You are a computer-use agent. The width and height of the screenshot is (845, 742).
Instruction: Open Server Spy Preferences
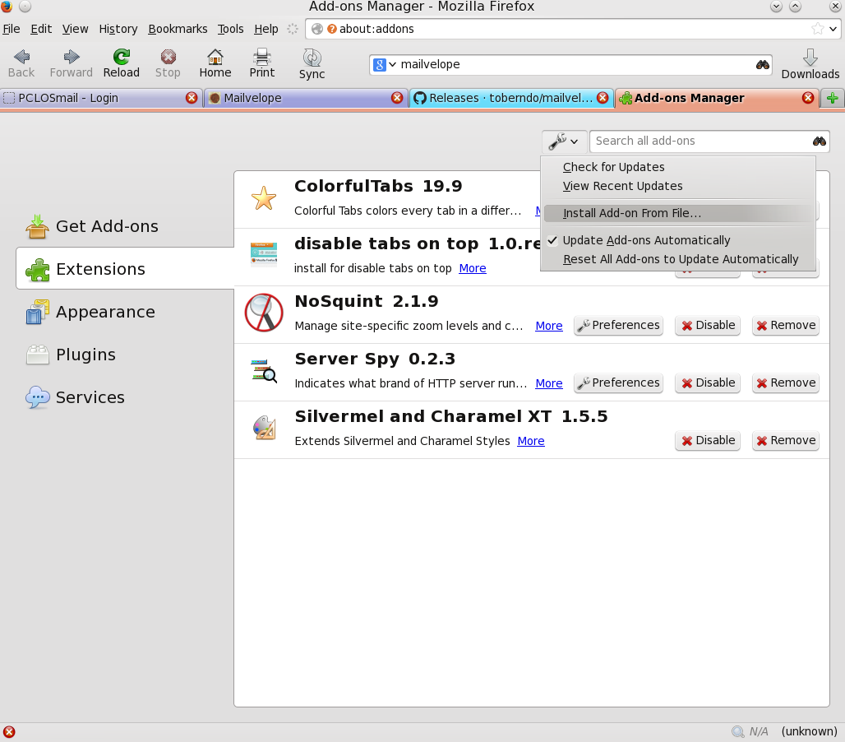(619, 383)
